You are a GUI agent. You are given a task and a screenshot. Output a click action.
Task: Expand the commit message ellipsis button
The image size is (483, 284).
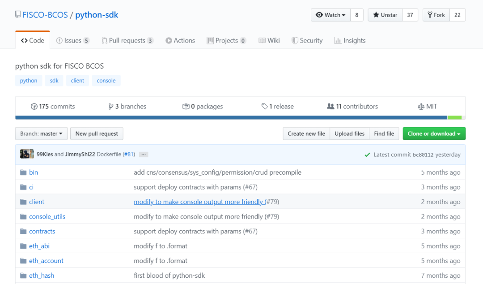(144, 155)
